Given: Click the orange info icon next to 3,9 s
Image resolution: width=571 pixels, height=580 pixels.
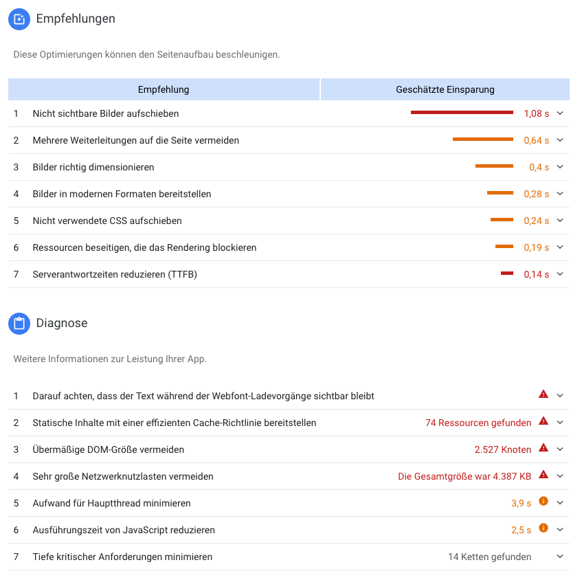Looking at the screenshot, I should (543, 501).
